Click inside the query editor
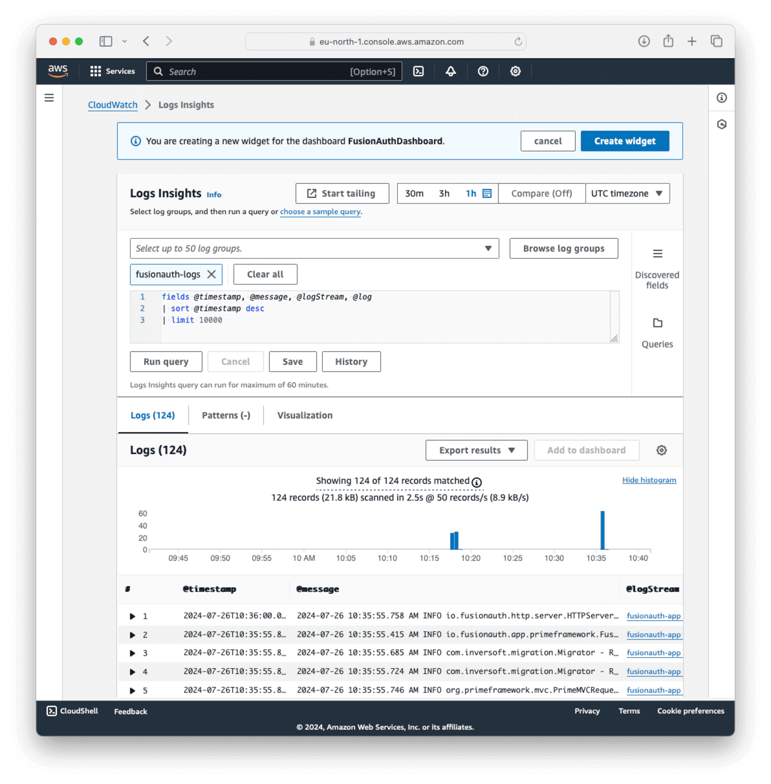The image size is (771, 784). point(374,317)
